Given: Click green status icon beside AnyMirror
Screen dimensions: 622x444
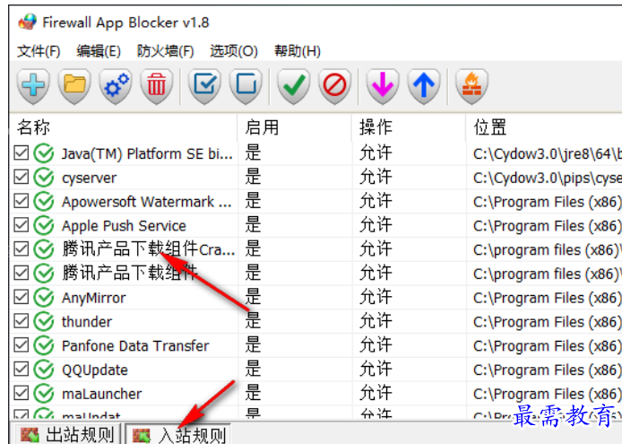Looking at the screenshot, I should (44, 298).
